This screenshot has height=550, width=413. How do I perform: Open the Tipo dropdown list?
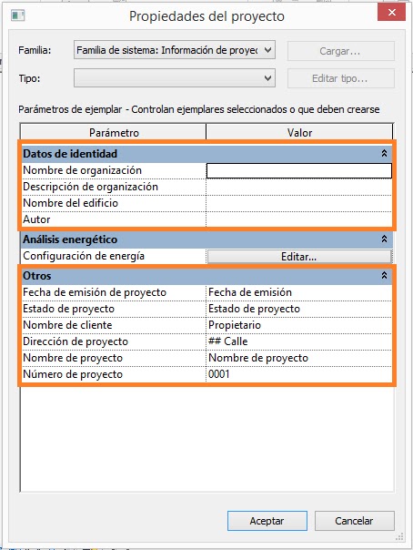[175, 78]
